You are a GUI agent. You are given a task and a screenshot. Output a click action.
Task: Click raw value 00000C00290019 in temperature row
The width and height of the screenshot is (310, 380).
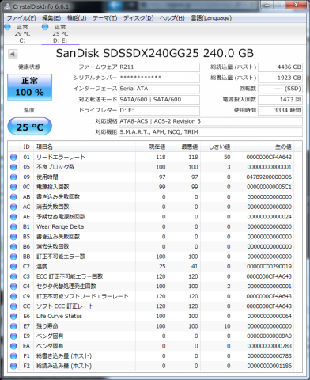[x=269, y=267]
